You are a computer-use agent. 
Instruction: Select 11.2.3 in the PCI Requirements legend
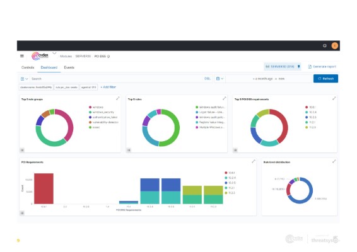point(230,193)
